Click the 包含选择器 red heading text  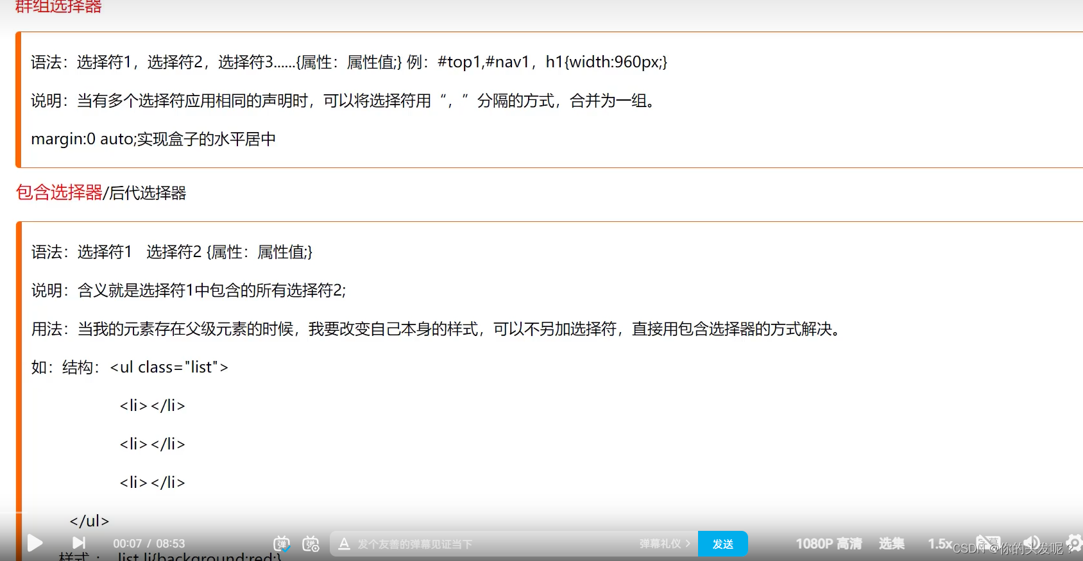(59, 192)
